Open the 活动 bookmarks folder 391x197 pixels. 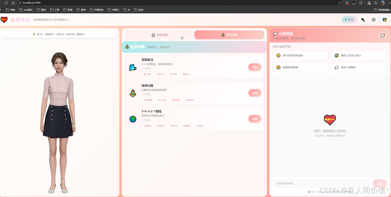138,10
